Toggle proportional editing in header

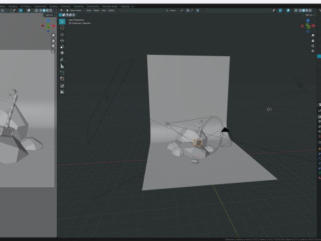coord(197,11)
